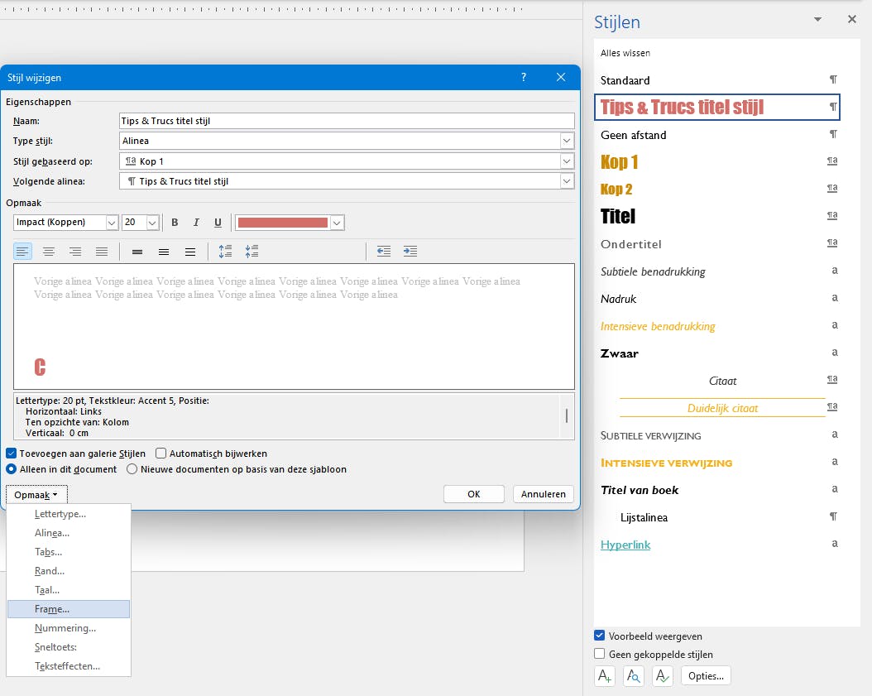Click the red font color swatch
The height and width of the screenshot is (696, 872).
pyautogui.click(x=282, y=223)
